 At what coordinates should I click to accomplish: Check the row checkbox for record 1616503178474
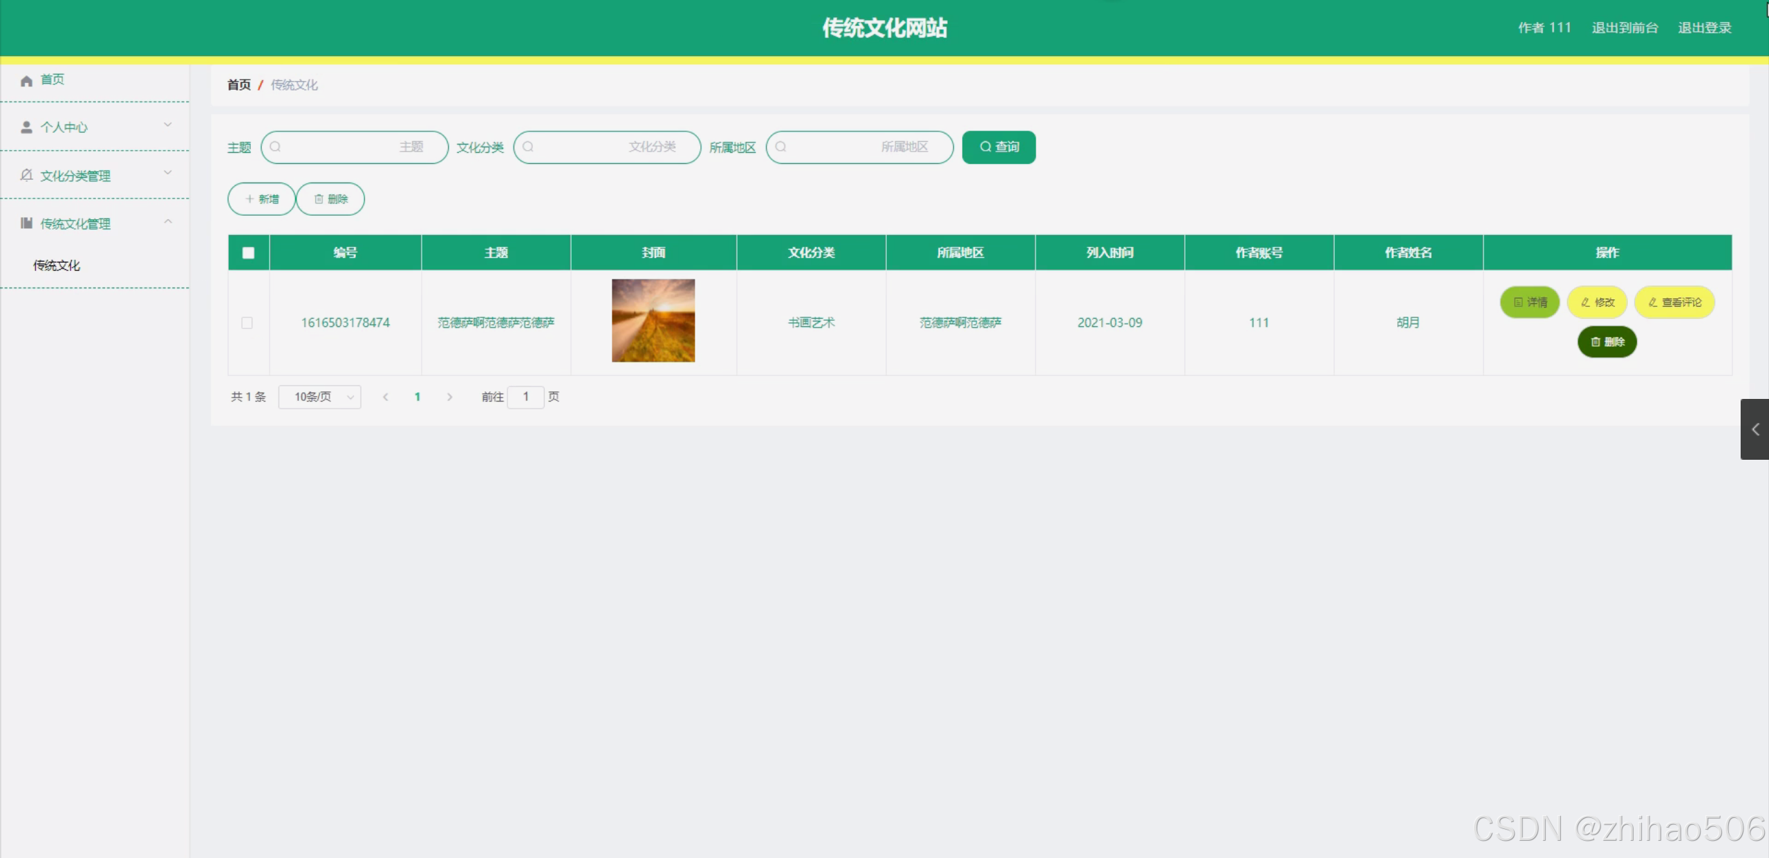click(247, 323)
